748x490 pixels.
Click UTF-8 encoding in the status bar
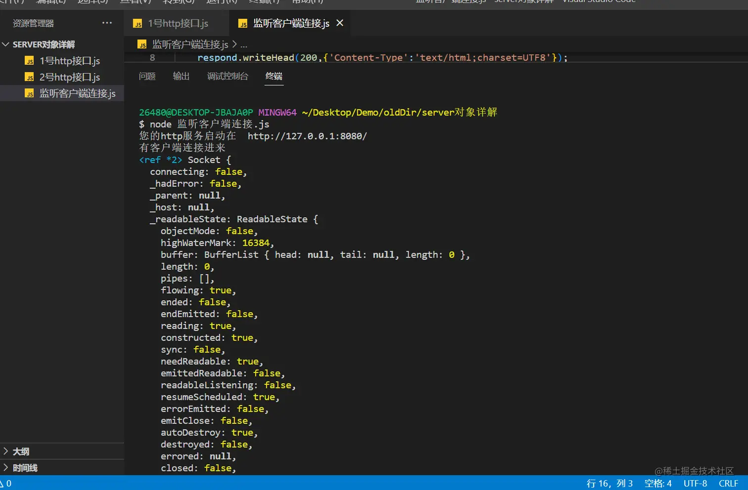point(695,483)
